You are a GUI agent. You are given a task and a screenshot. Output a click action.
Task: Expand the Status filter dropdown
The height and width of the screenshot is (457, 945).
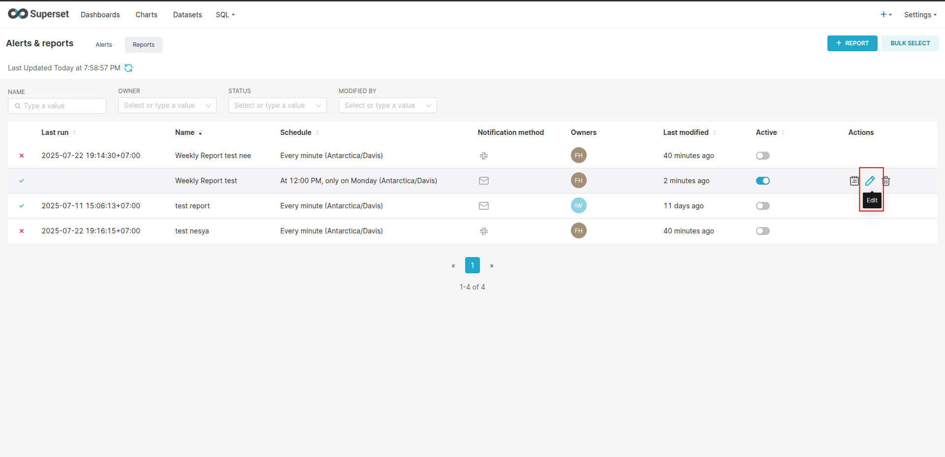click(x=277, y=105)
